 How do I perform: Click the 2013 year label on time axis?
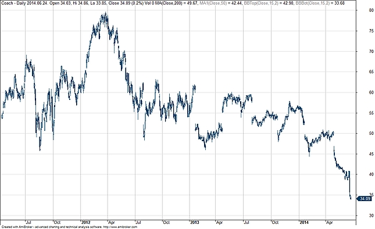click(195, 222)
